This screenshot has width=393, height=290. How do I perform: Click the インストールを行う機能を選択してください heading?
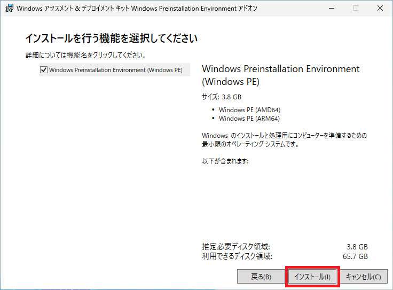(x=111, y=38)
